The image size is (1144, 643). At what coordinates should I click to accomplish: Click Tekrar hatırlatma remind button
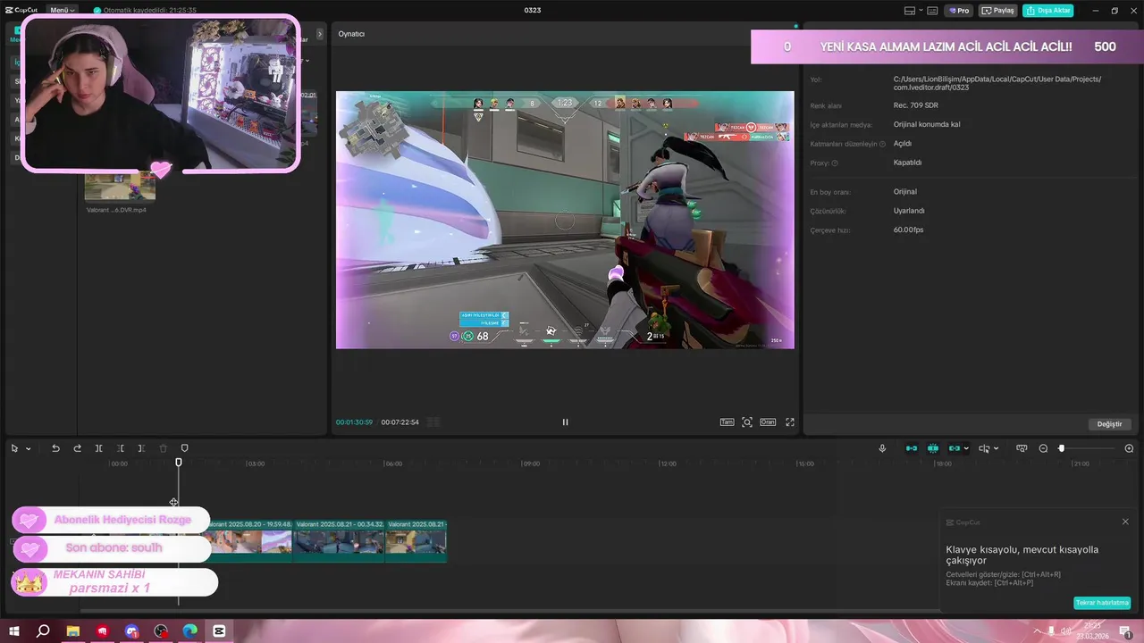[x=1102, y=603]
